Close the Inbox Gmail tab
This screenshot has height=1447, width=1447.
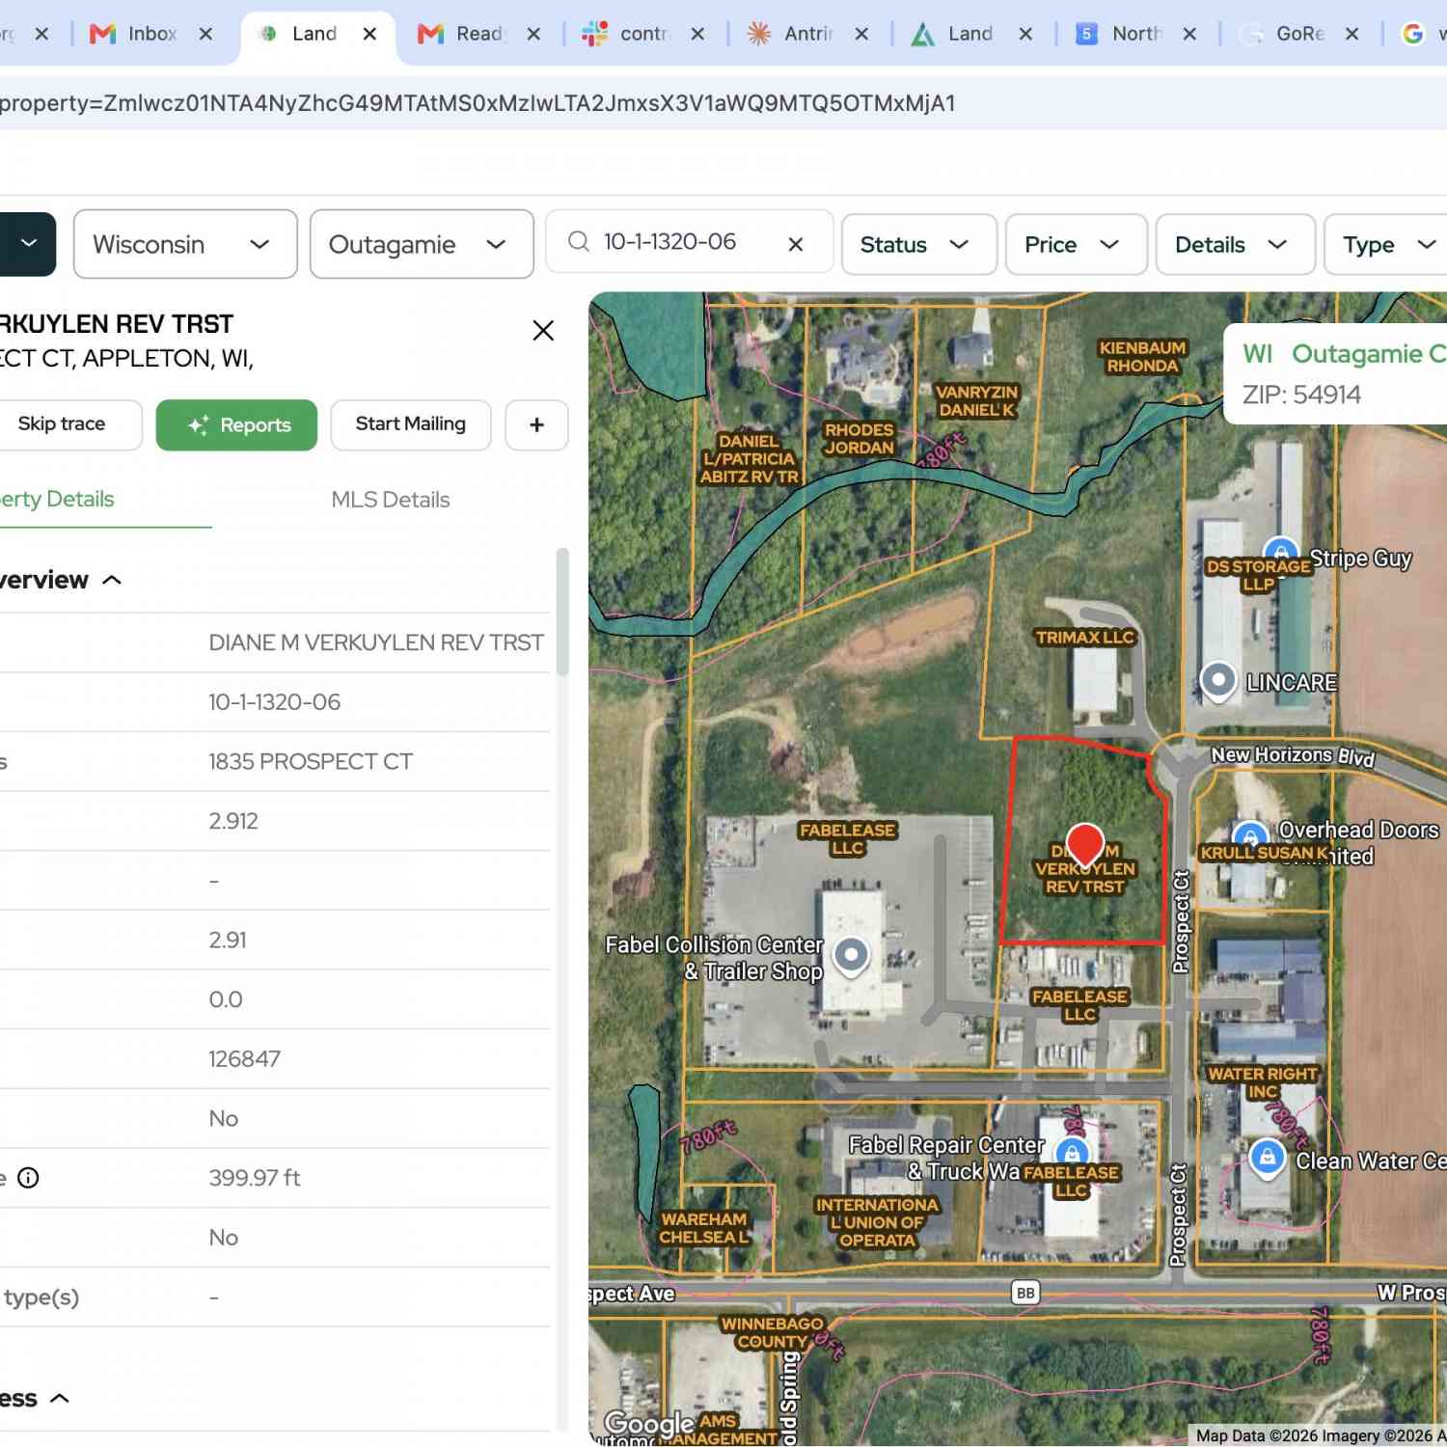pos(205,34)
